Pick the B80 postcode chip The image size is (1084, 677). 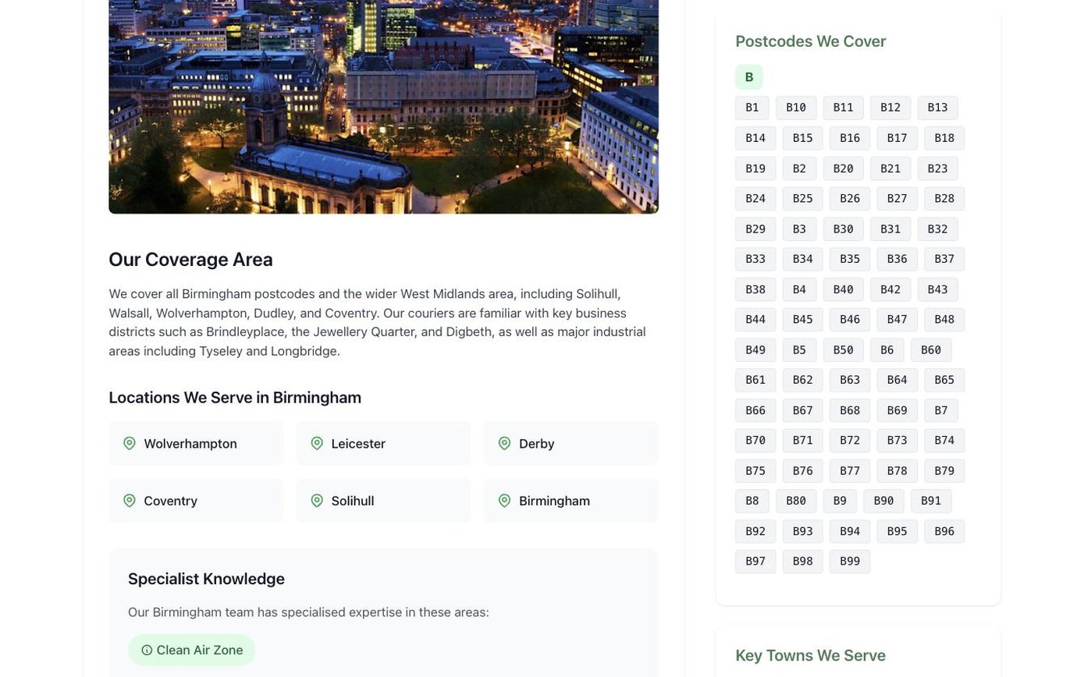796,501
